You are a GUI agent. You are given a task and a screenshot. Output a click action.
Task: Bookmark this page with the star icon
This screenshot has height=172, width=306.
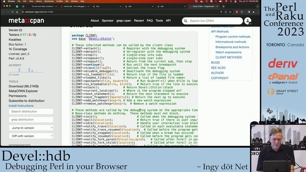tap(230, 12)
